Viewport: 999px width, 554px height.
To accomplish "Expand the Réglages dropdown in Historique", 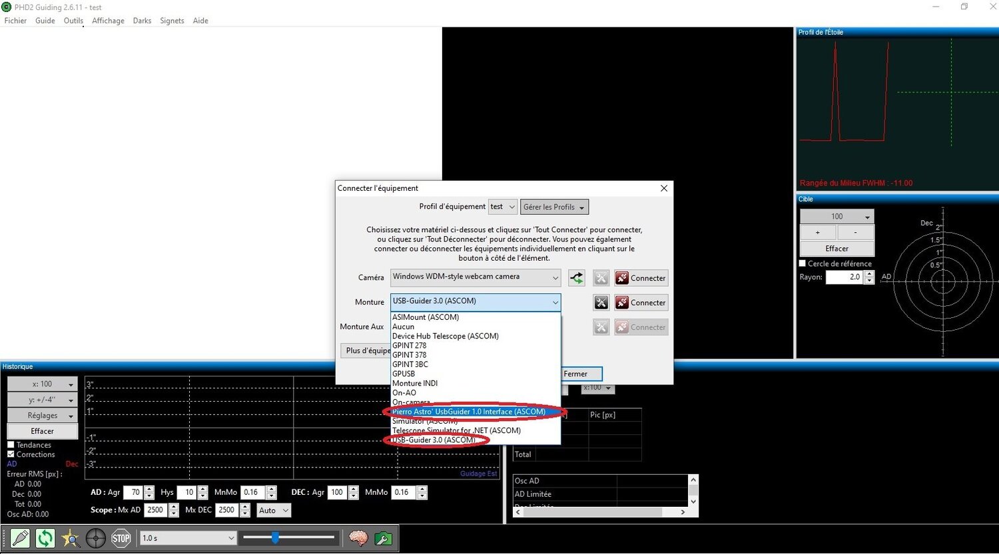I will (43, 416).
